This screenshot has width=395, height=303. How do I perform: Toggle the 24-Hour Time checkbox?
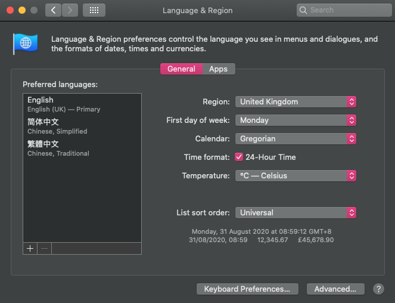pyautogui.click(x=239, y=157)
